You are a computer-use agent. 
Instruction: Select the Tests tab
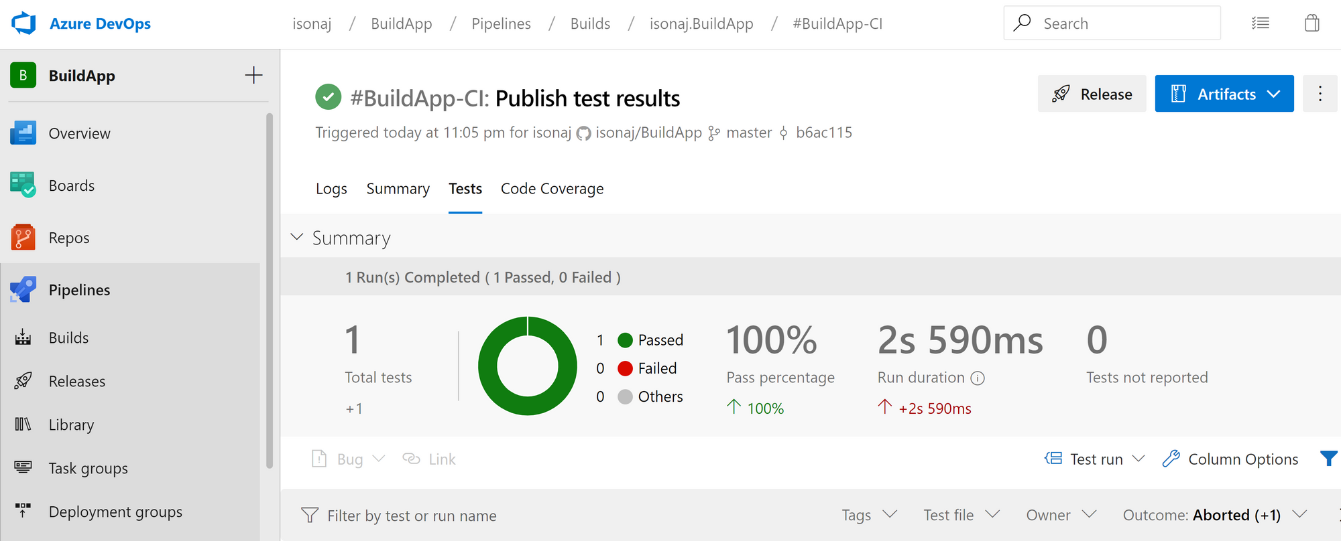[x=465, y=189]
